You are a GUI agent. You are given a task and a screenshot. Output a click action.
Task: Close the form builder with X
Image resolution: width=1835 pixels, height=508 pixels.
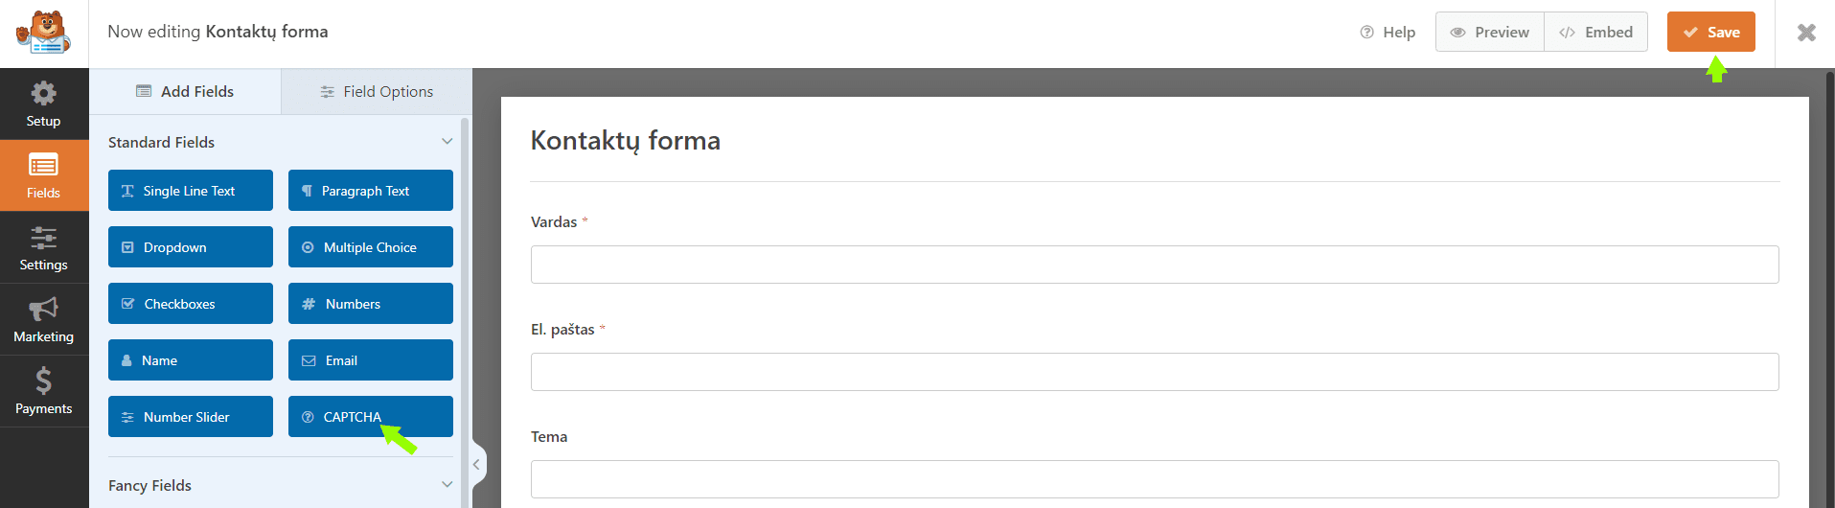click(x=1806, y=33)
